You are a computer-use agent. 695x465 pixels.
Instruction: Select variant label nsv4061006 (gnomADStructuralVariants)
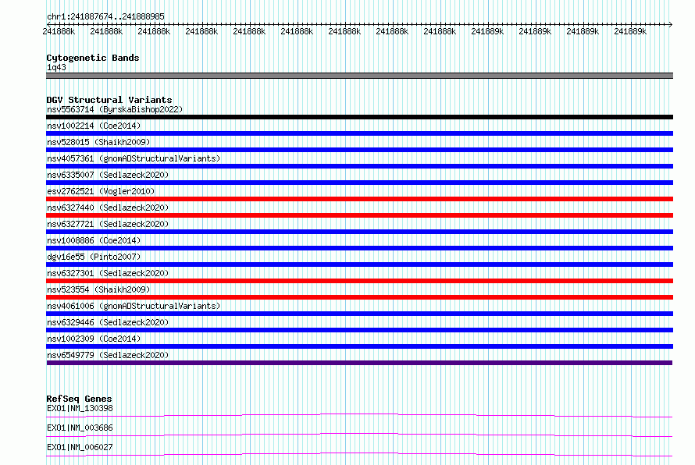click(x=134, y=306)
